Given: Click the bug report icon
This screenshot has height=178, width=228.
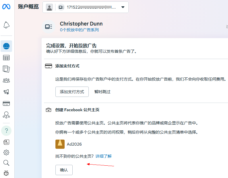Looking at the screenshot, I should [6, 173].
